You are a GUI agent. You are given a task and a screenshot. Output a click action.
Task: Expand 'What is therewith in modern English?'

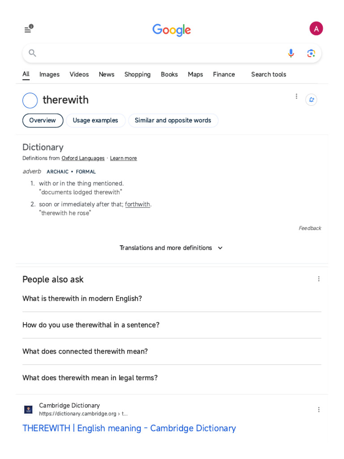(x=82, y=299)
